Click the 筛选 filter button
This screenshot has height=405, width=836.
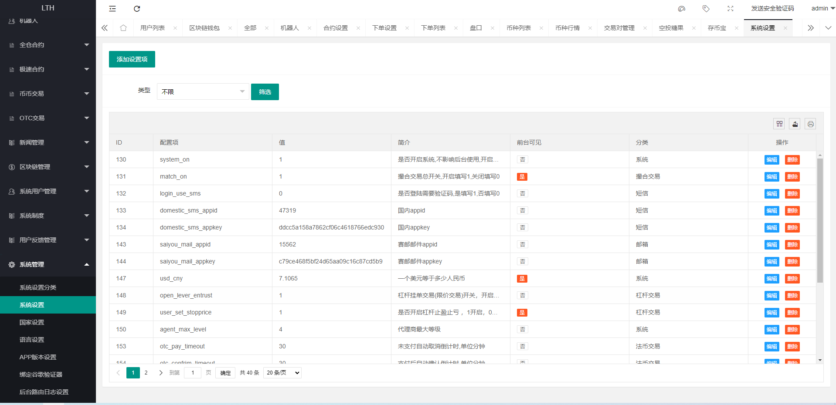coord(265,91)
